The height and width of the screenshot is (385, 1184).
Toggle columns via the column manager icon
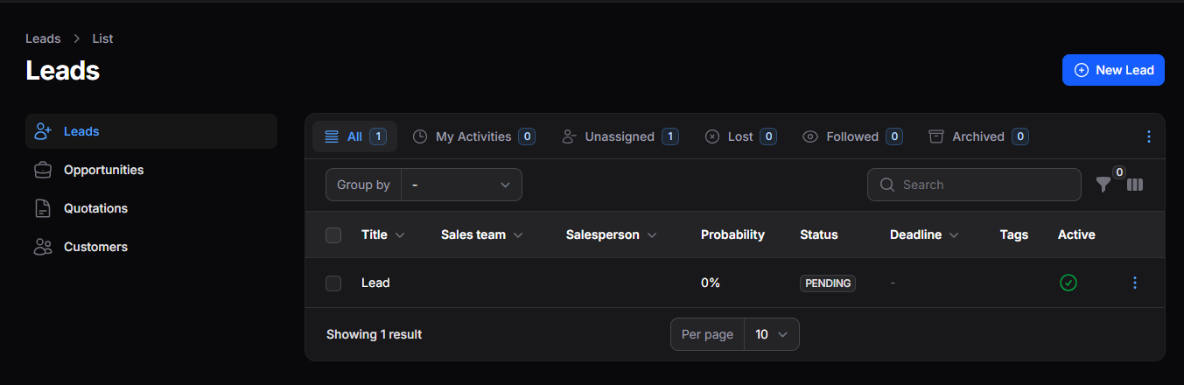point(1135,185)
